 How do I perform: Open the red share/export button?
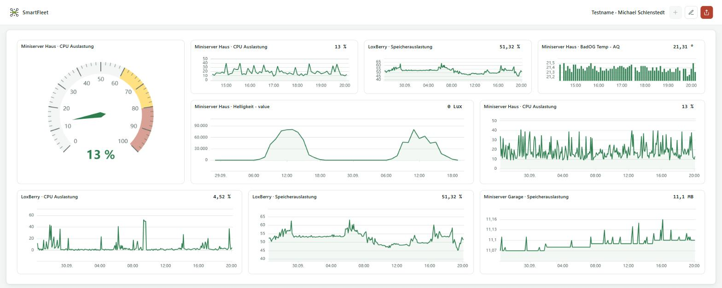(x=706, y=12)
